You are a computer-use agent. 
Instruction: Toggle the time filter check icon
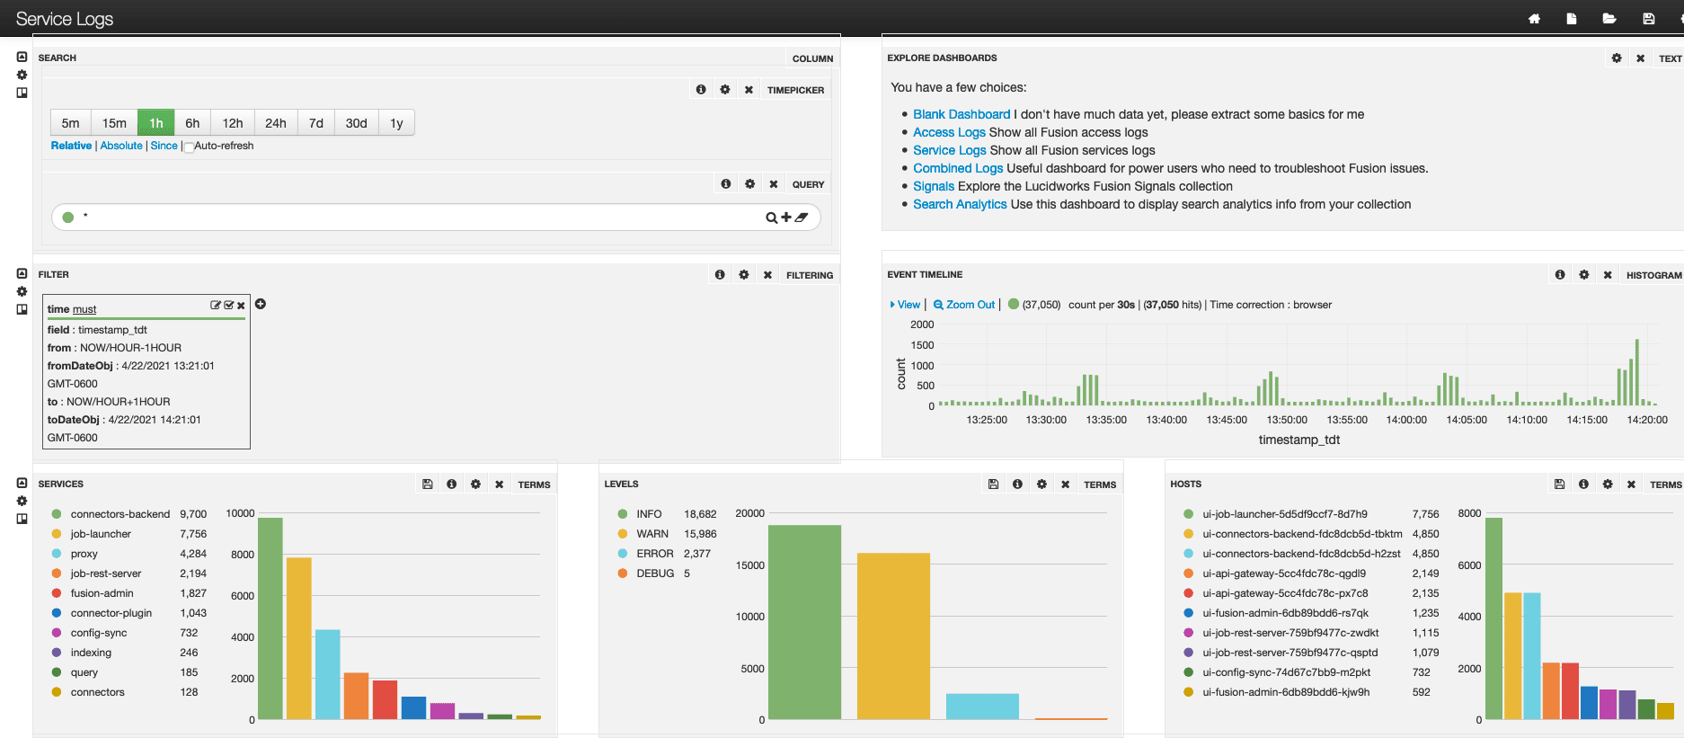point(228,306)
